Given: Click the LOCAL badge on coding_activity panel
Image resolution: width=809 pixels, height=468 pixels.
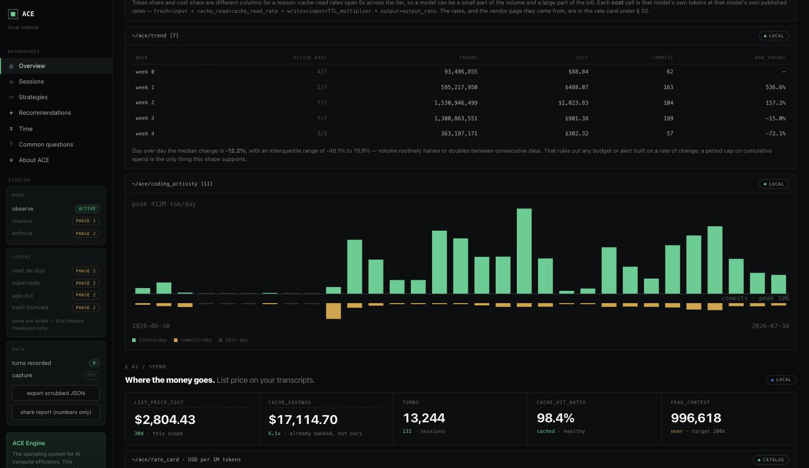Looking at the screenshot, I should pos(774,184).
